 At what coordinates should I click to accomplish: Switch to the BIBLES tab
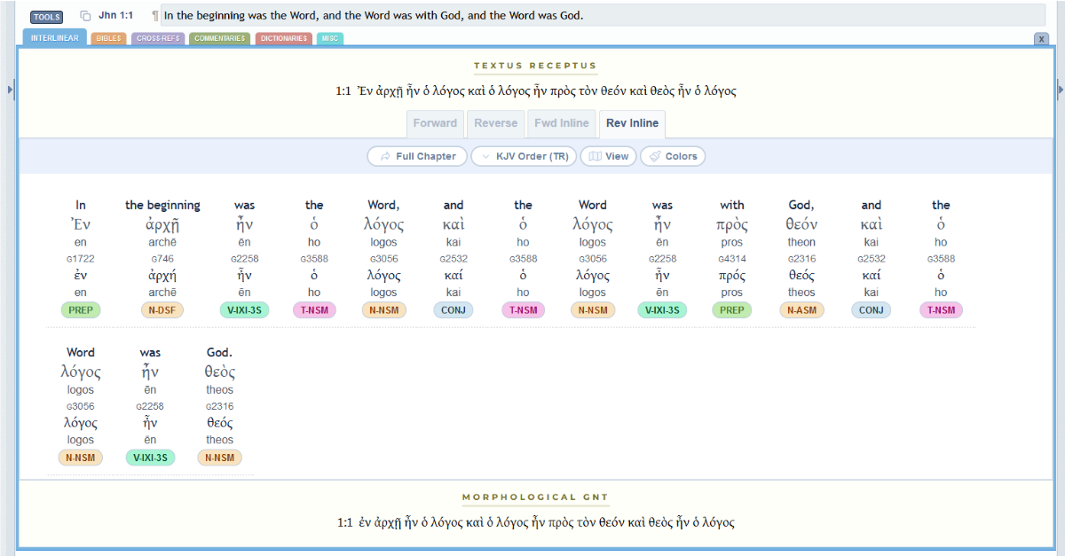(x=107, y=38)
